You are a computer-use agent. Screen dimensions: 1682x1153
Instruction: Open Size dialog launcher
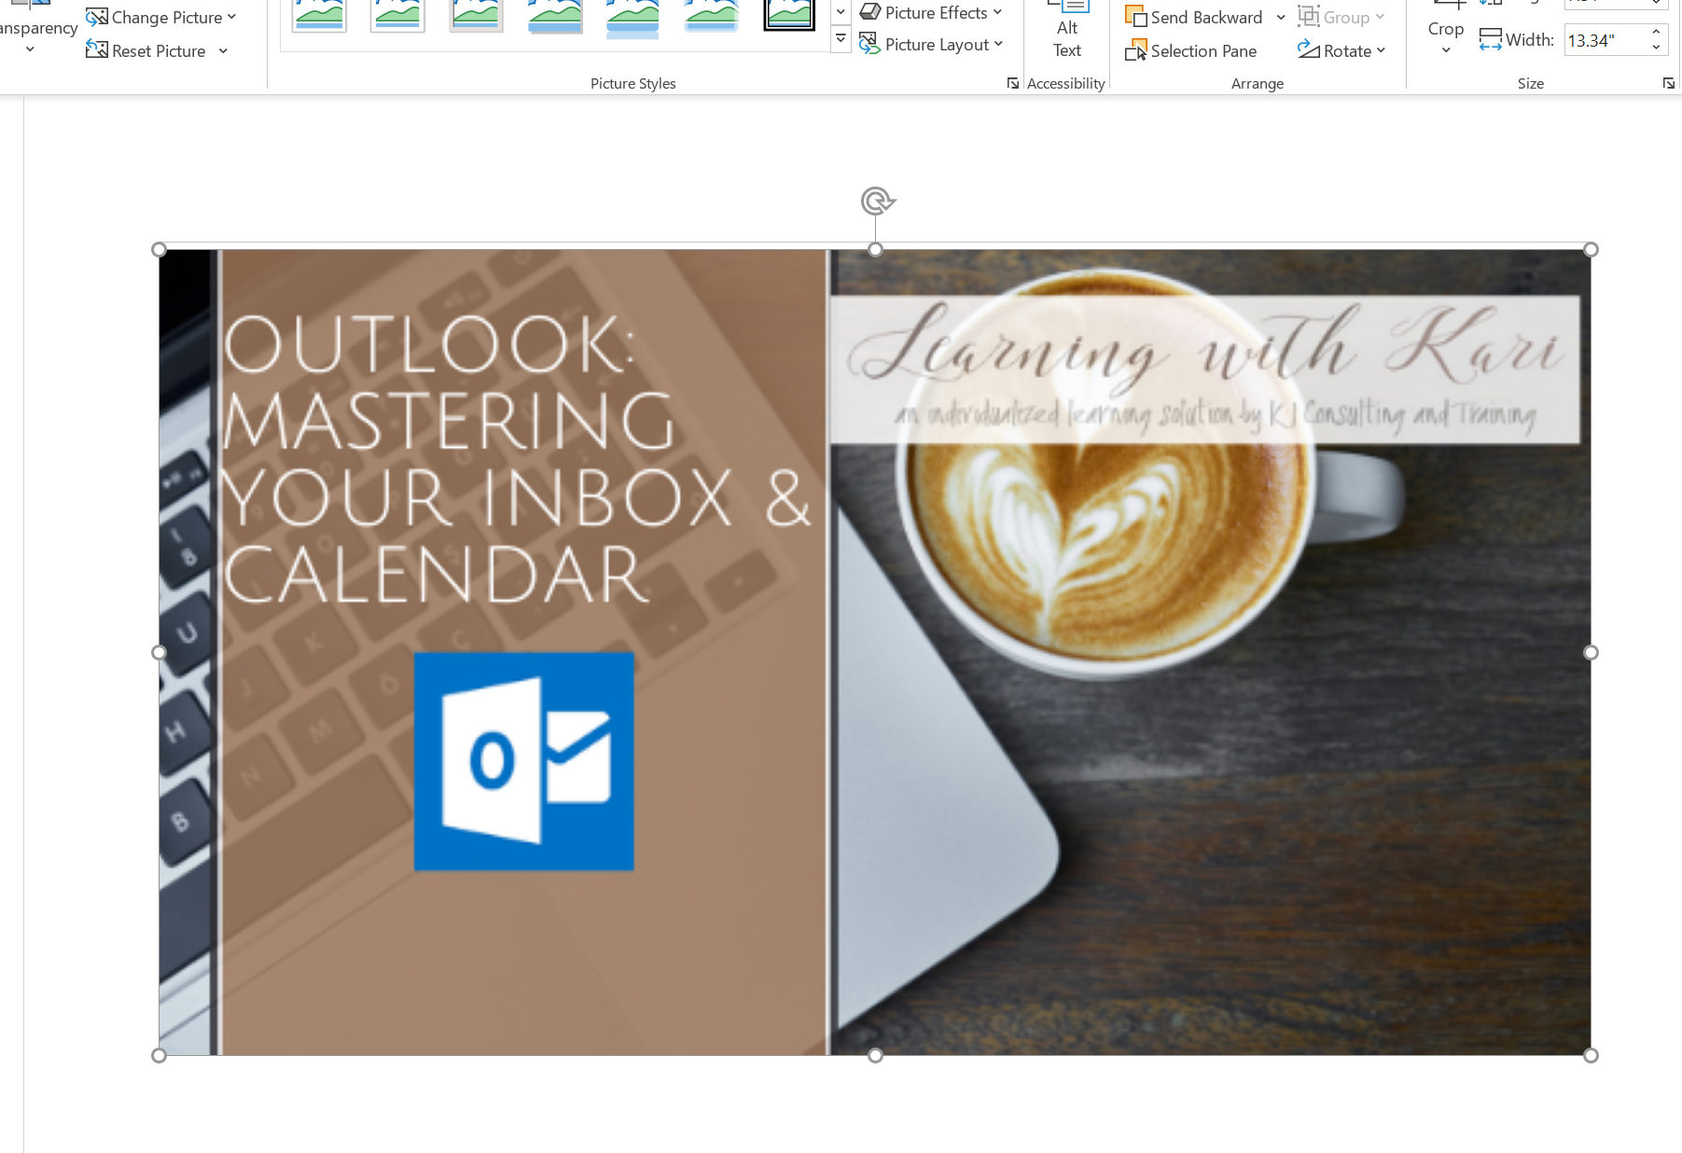point(1668,84)
